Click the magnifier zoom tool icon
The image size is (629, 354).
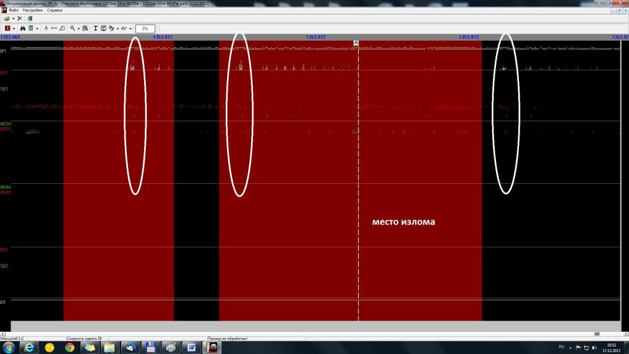pyautogui.click(x=72, y=28)
